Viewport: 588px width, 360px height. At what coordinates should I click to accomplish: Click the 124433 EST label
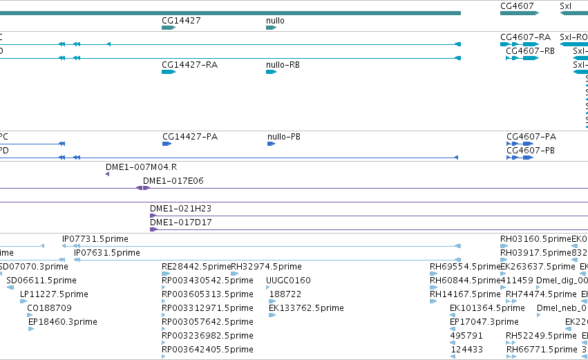click(x=466, y=350)
